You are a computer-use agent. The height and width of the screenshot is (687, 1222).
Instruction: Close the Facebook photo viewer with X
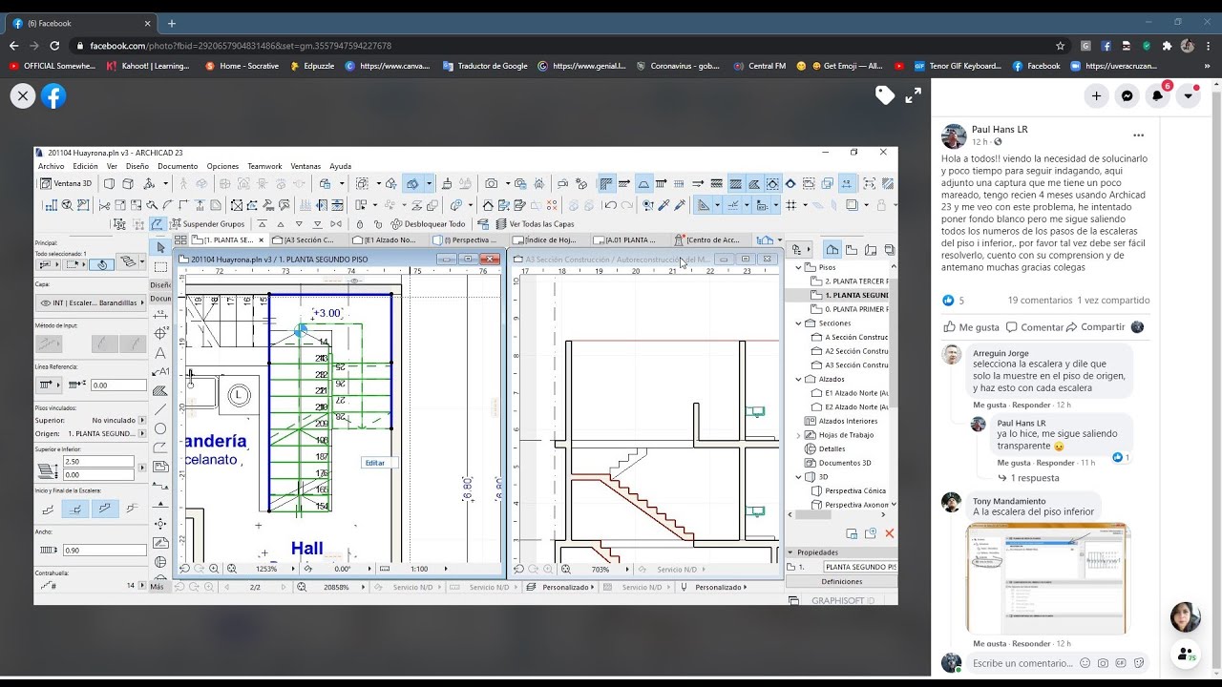(23, 95)
